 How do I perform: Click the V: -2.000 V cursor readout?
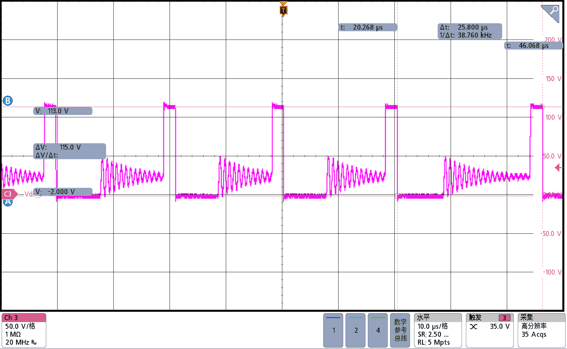[63, 192]
